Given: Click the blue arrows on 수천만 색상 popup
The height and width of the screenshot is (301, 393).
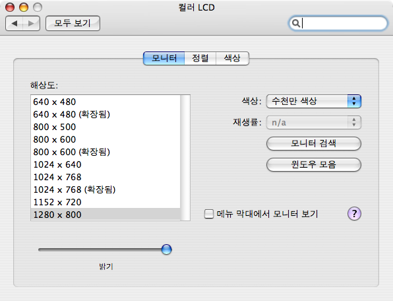Looking at the screenshot, I should tap(354, 102).
